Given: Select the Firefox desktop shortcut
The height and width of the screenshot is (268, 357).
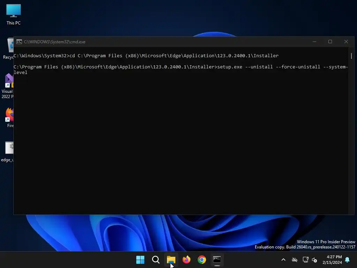Looking at the screenshot, I should tap(9, 117).
